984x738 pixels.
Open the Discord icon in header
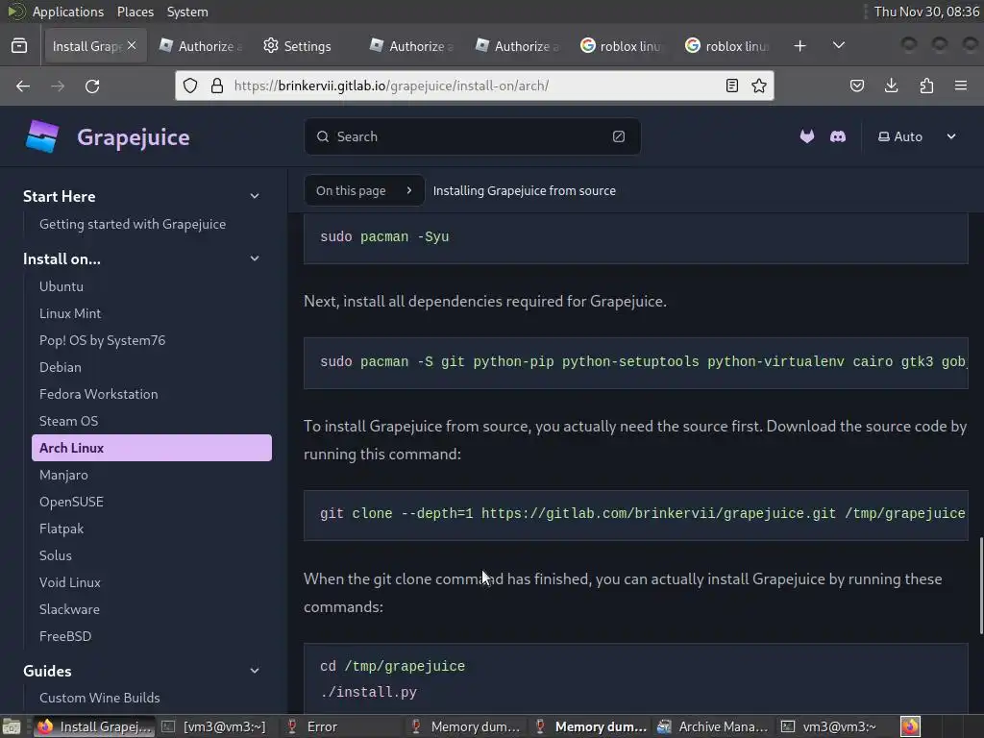coord(838,136)
